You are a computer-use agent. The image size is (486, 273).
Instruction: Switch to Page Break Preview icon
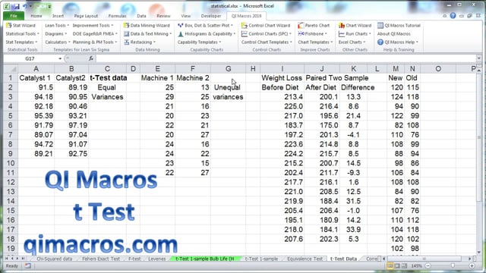(404, 265)
